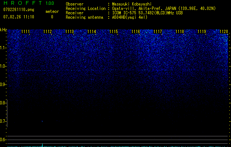Click the 1120 time marker
The height and width of the screenshot is (147, 231).
(x=224, y=32)
